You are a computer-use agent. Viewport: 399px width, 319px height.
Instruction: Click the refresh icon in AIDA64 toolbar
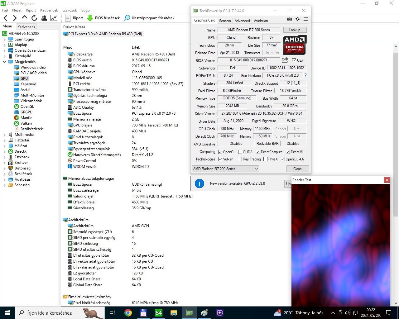34,18
